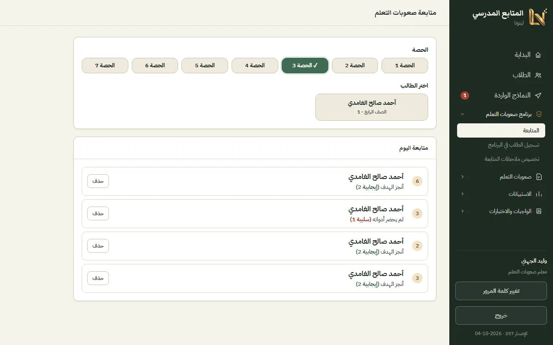Log out with the خروج button
This screenshot has width=553, height=345.
pos(501,316)
